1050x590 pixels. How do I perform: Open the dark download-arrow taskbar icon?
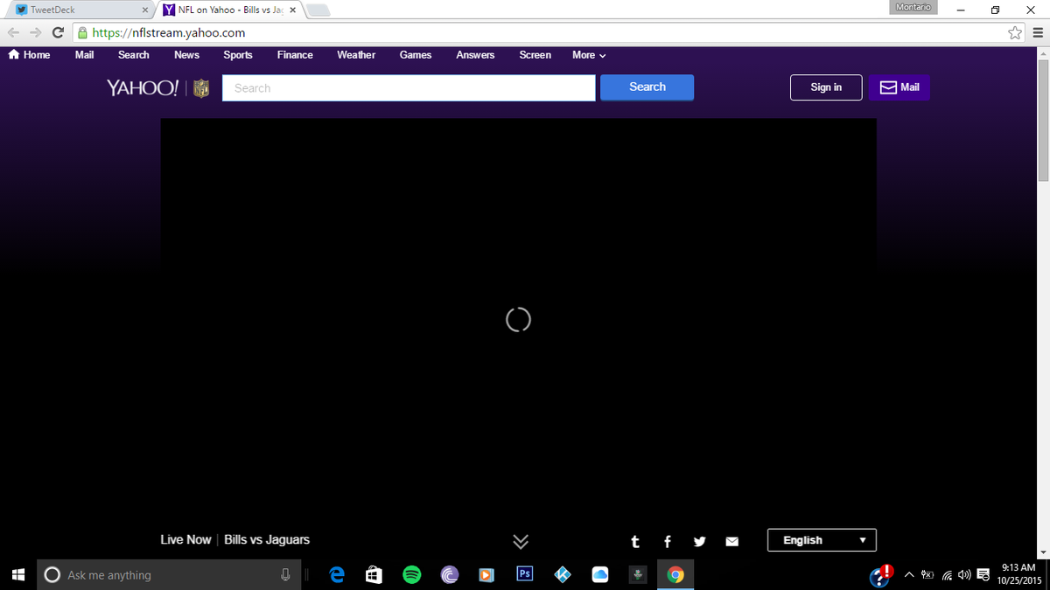(x=638, y=574)
